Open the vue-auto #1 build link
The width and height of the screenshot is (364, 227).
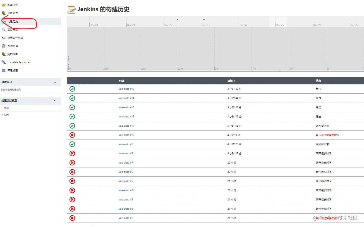pos(126,218)
